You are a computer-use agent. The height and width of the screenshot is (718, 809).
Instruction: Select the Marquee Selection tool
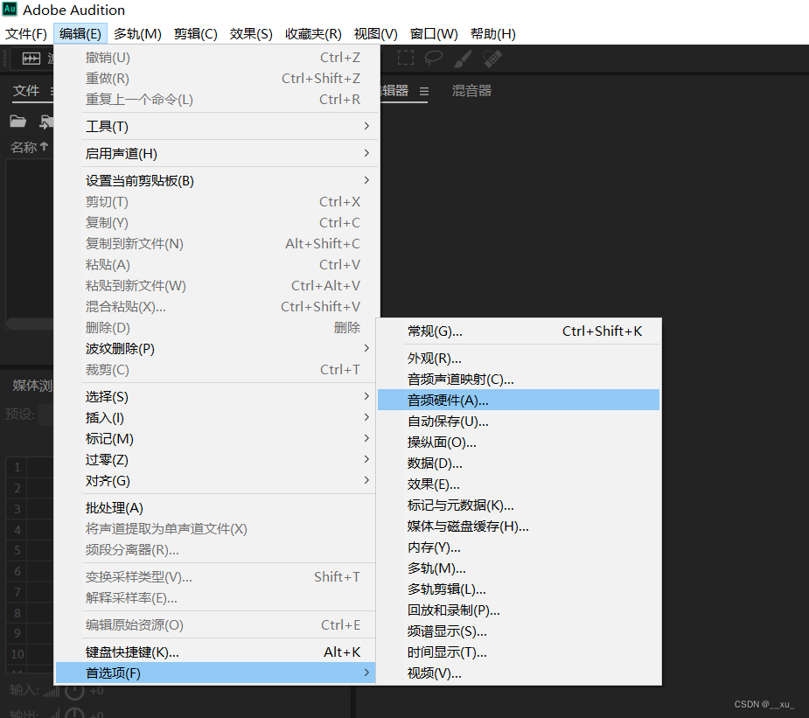tap(406, 58)
